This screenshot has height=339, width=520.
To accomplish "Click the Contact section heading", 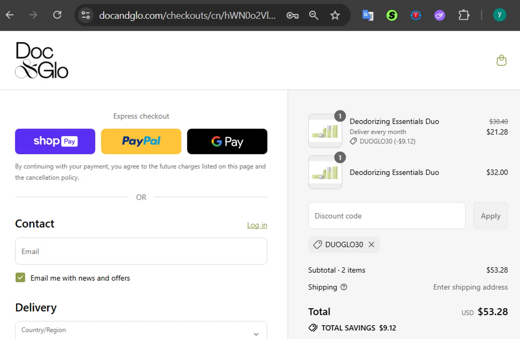I will 35,224.
